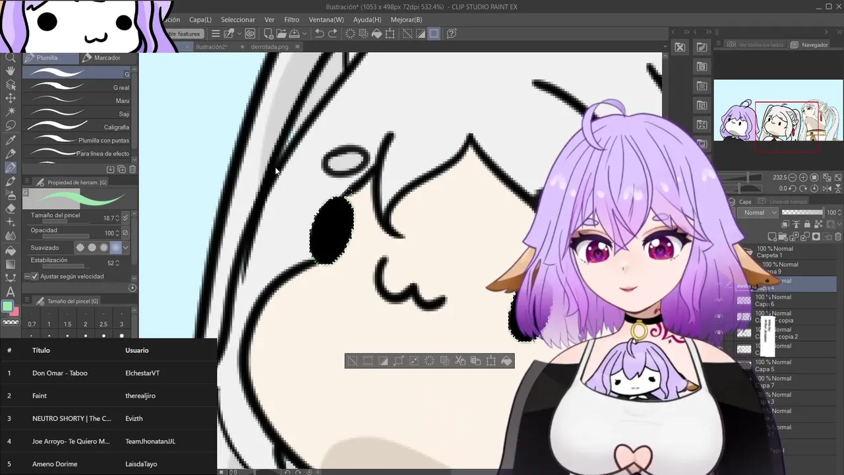Switch to derrotada.png canvas tab
844x475 pixels.
point(270,47)
